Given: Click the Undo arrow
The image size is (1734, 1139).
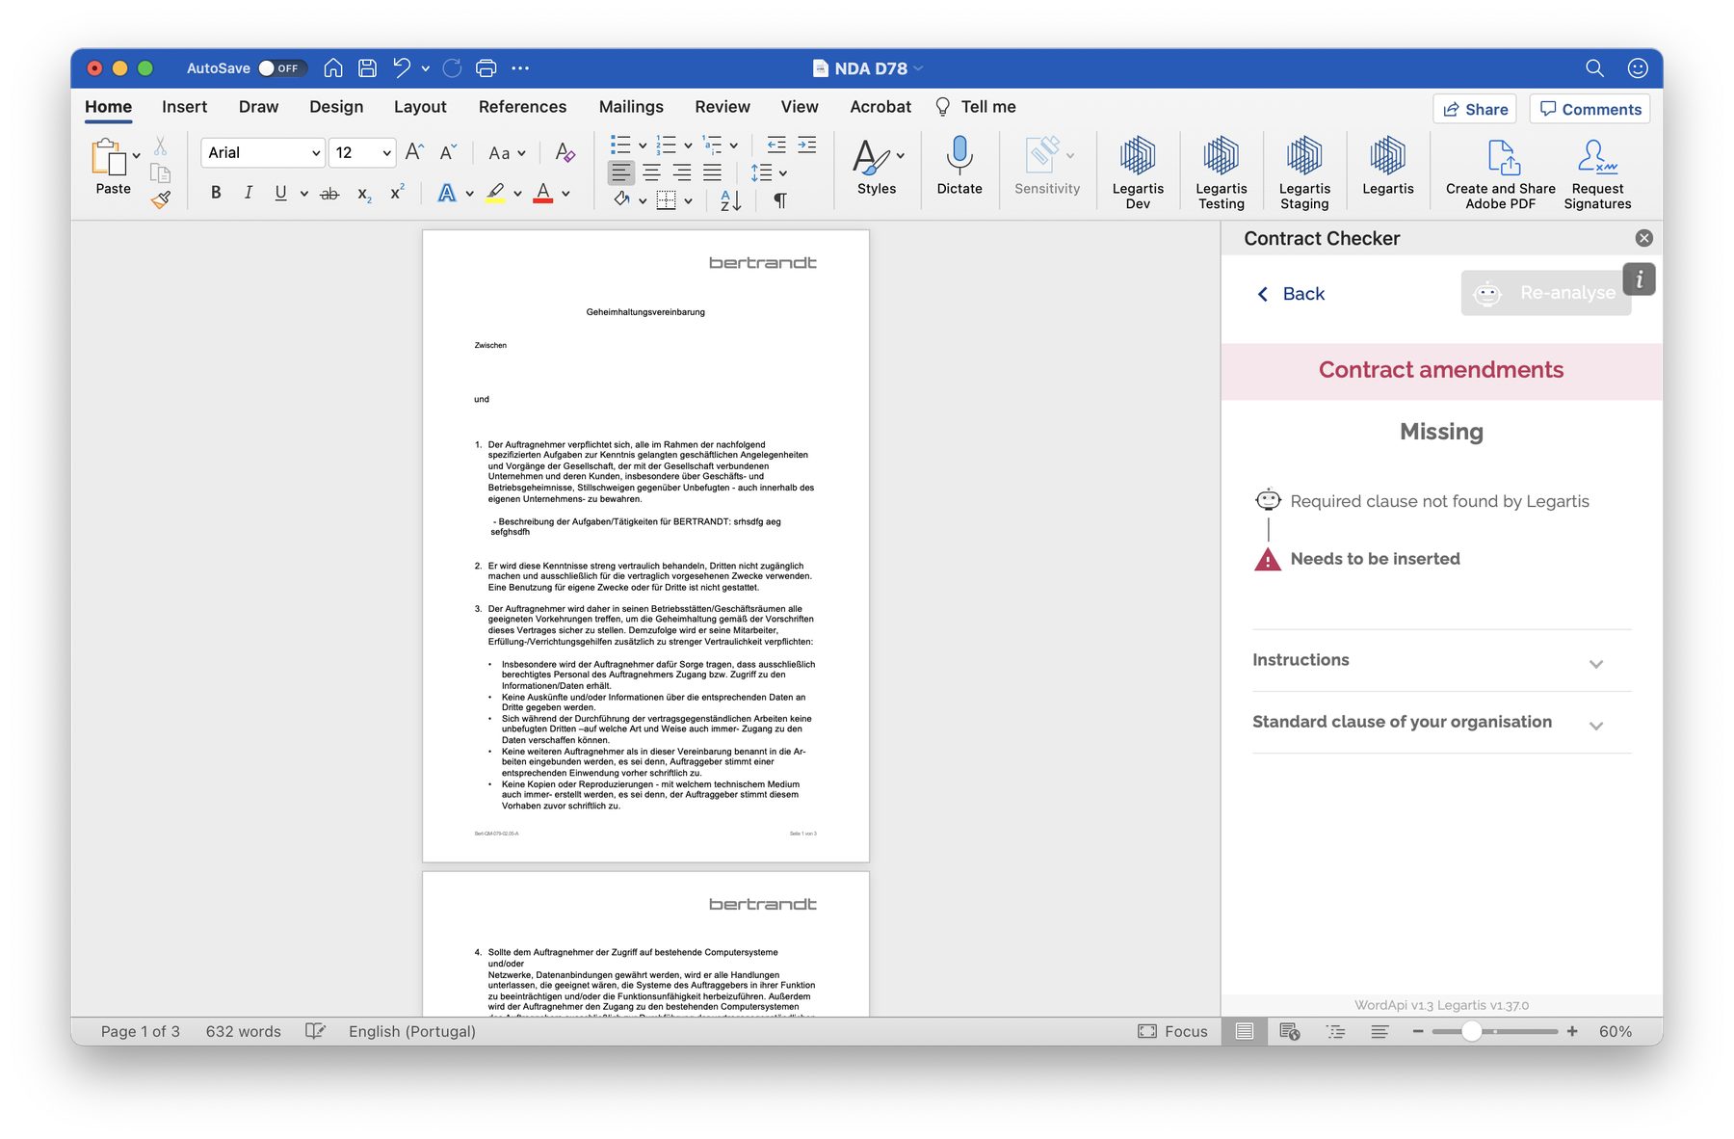Looking at the screenshot, I should pyautogui.click(x=402, y=68).
